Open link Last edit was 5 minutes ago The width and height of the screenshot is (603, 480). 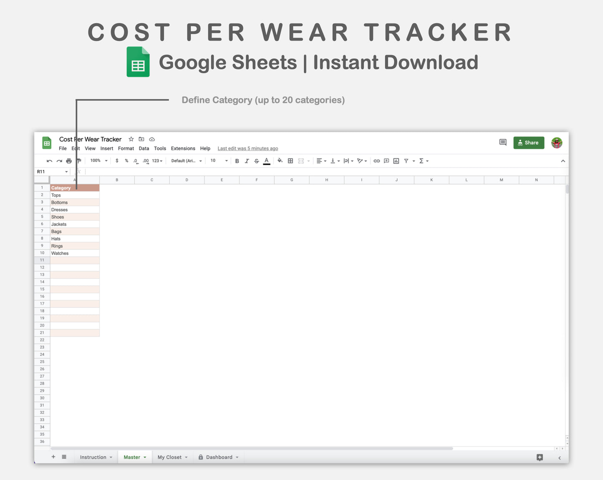(x=247, y=148)
